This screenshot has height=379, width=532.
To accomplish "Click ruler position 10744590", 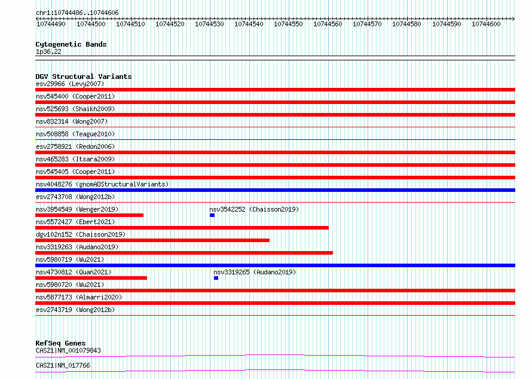I will (x=447, y=24).
